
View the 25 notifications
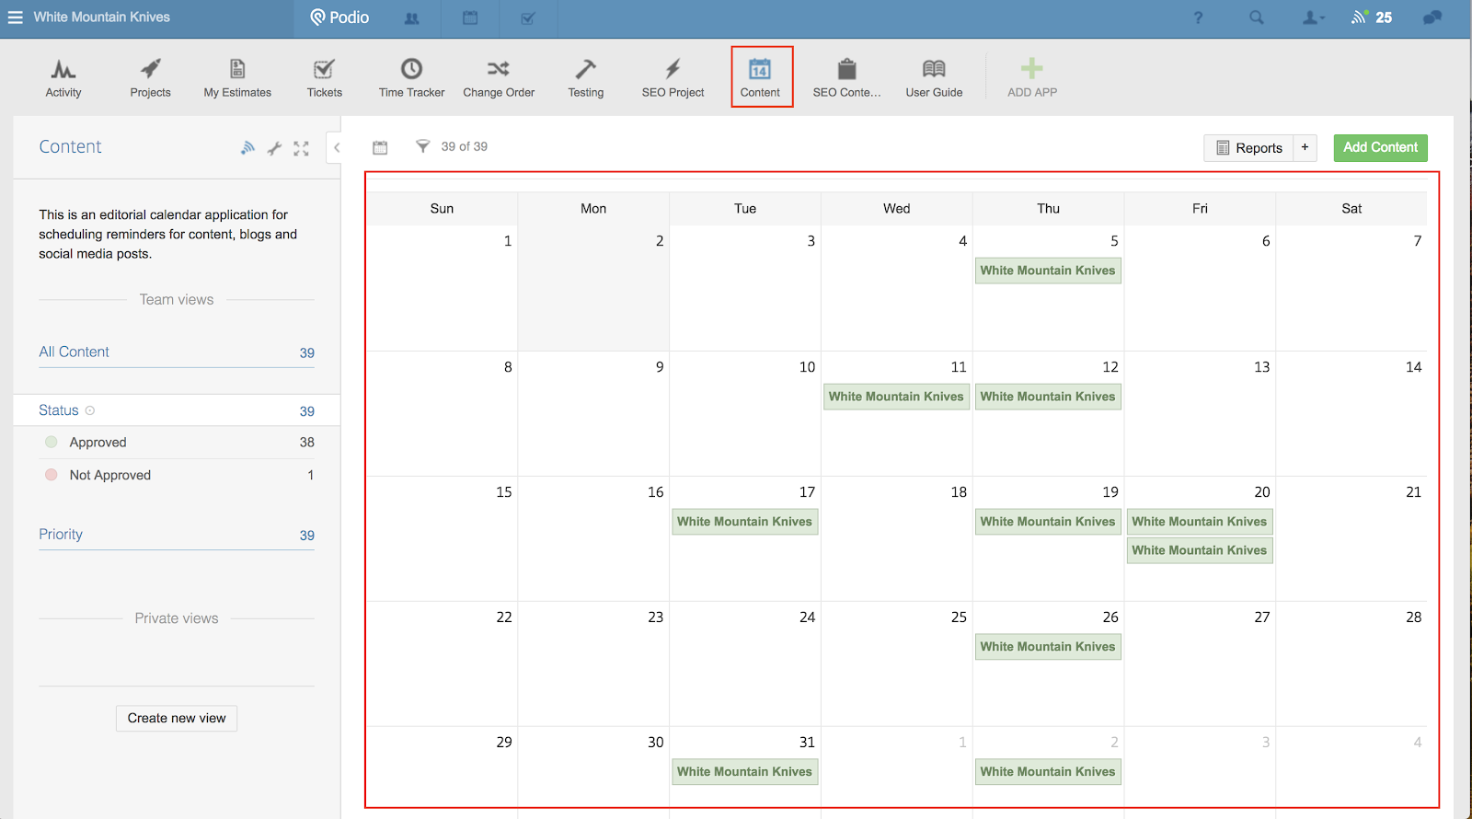pos(1372,17)
